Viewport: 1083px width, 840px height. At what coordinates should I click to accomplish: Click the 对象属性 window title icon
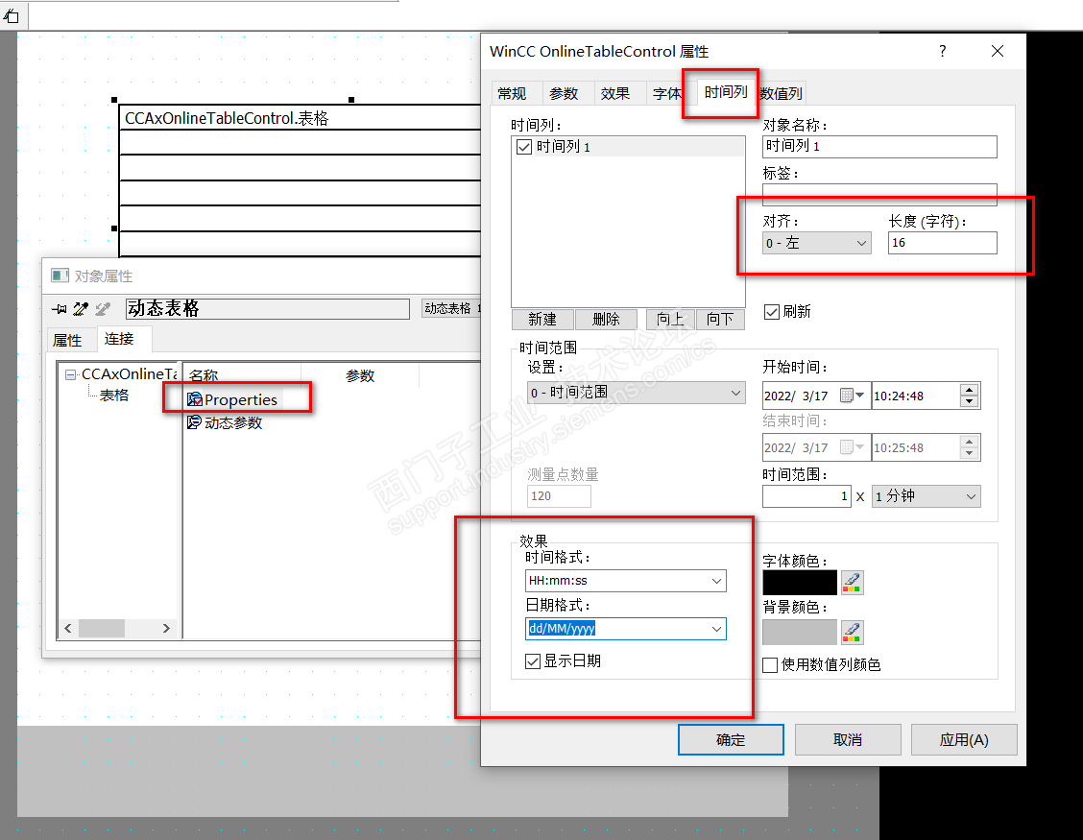60,276
